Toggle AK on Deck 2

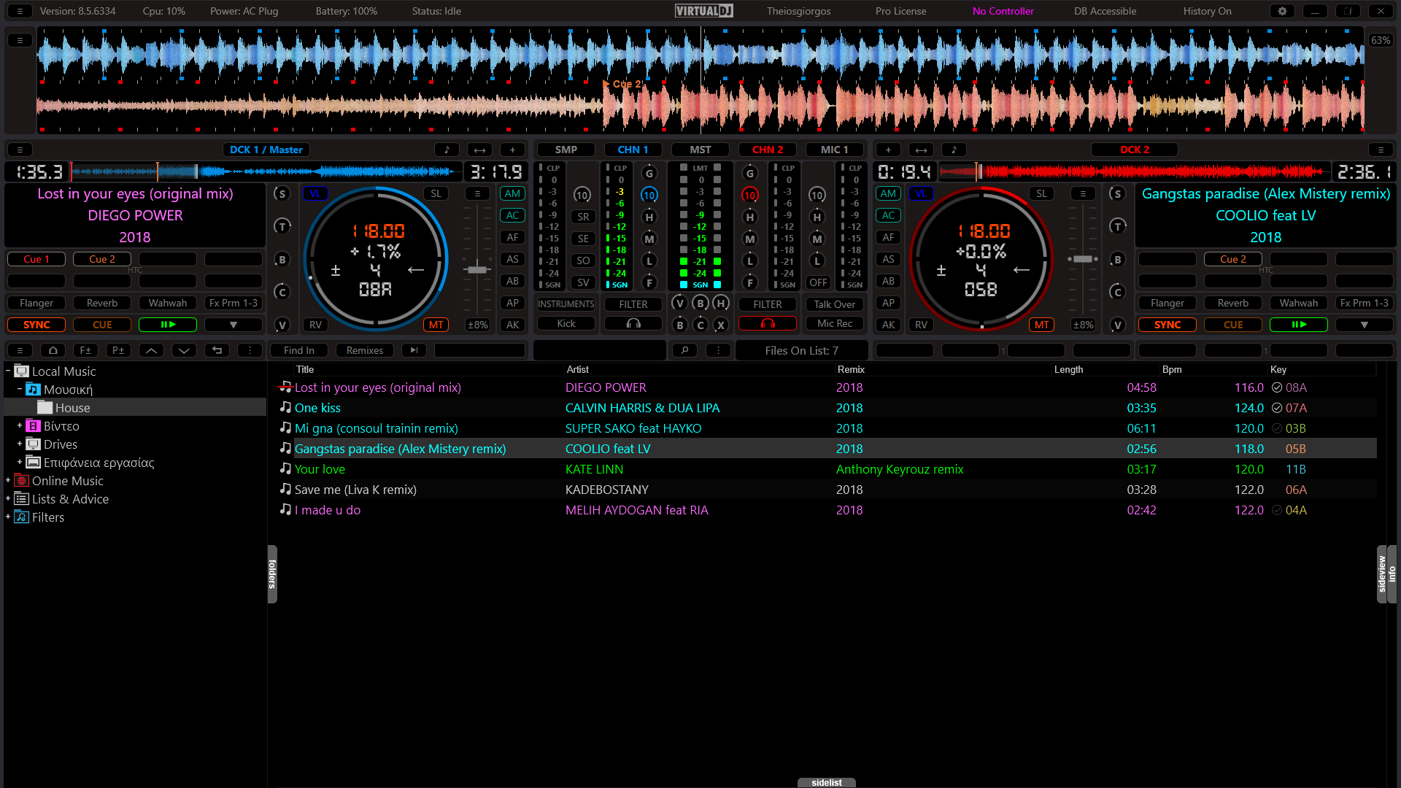(x=888, y=325)
